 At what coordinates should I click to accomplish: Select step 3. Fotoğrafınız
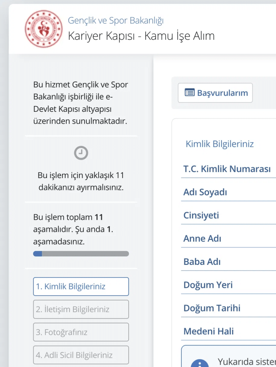81,332
